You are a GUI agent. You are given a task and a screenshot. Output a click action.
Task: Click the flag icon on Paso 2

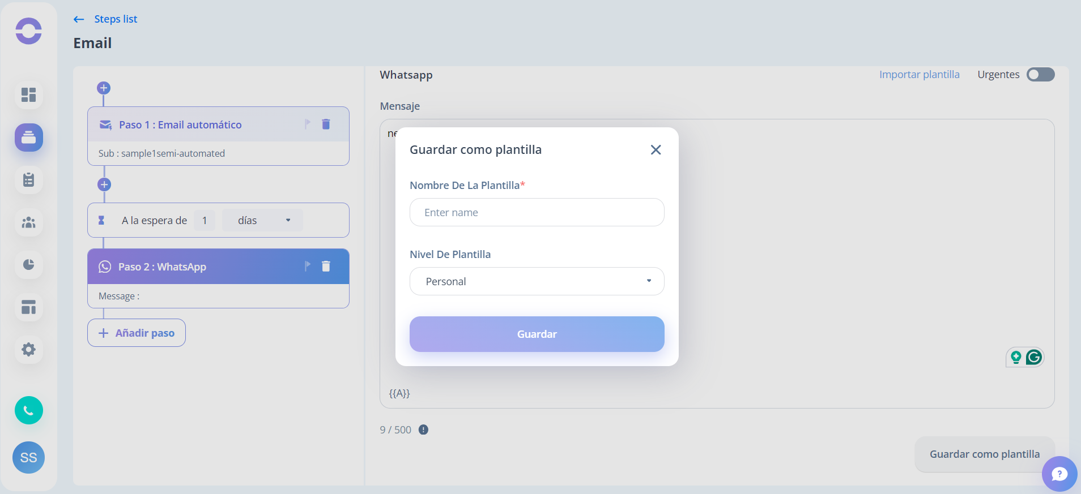(x=307, y=266)
